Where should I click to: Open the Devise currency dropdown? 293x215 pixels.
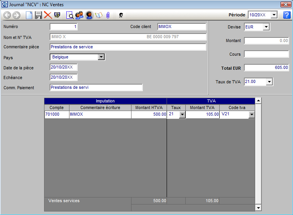click(x=266, y=27)
